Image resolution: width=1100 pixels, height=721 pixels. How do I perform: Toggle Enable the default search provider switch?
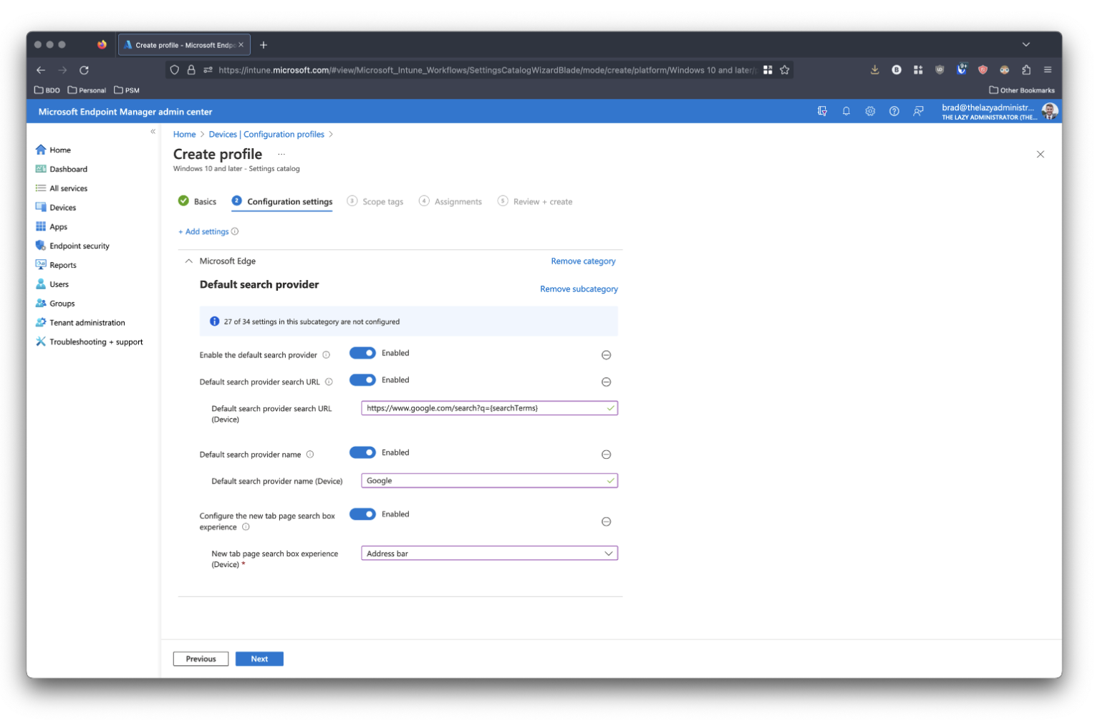coord(362,354)
